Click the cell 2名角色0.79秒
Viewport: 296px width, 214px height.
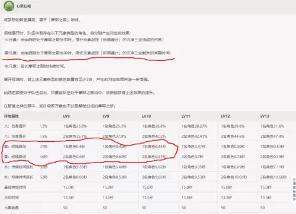coord(272,157)
